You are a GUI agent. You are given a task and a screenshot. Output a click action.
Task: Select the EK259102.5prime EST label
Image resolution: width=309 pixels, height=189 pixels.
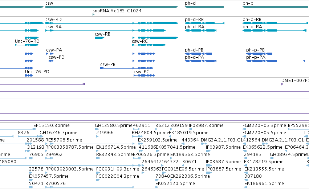[158, 140]
